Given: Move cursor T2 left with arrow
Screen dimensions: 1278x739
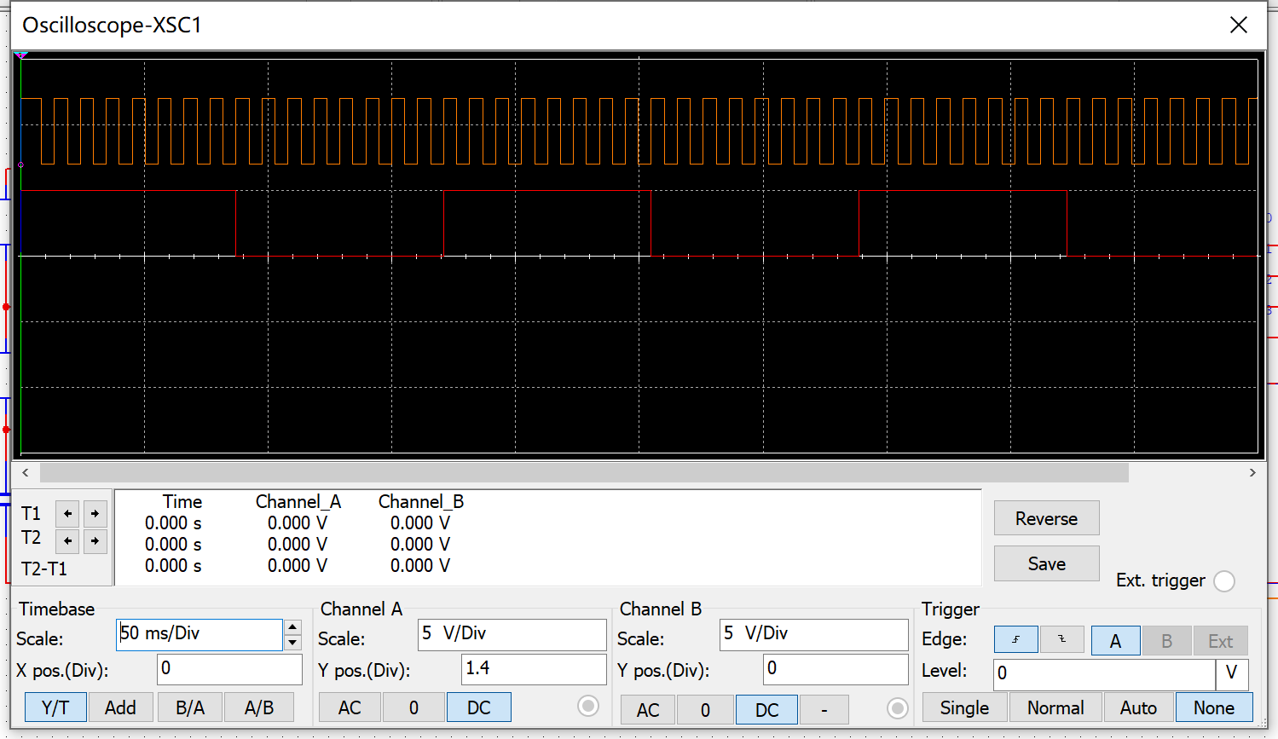Looking at the screenshot, I should coord(67,540).
